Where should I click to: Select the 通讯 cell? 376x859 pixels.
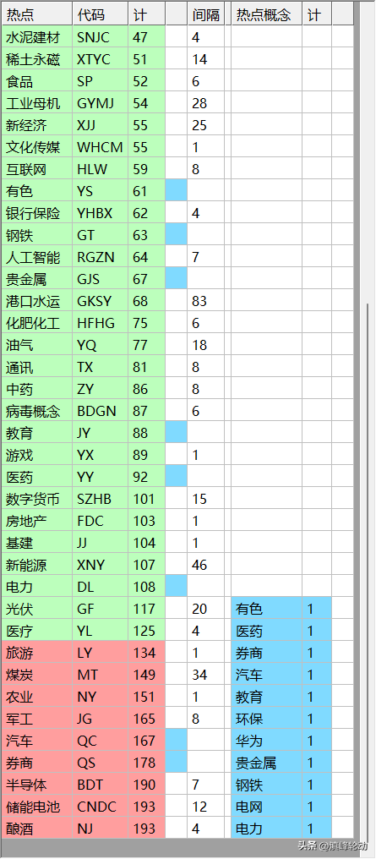point(38,366)
